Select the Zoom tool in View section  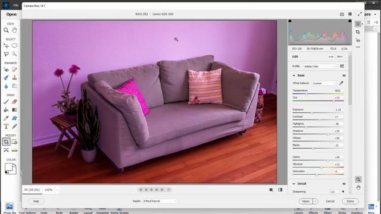click(6, 30)
